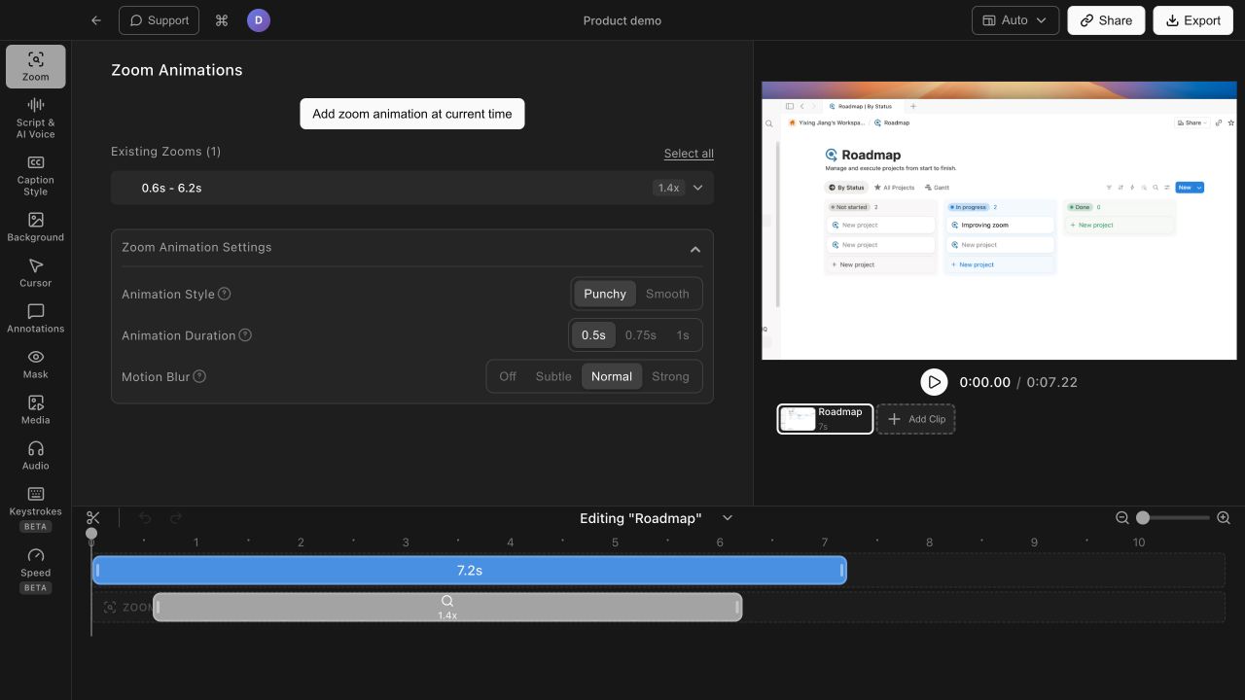Viewport: 1245px width, 700px height.
Task: Open the Annotations panel
Action: (x=35, y=318)
